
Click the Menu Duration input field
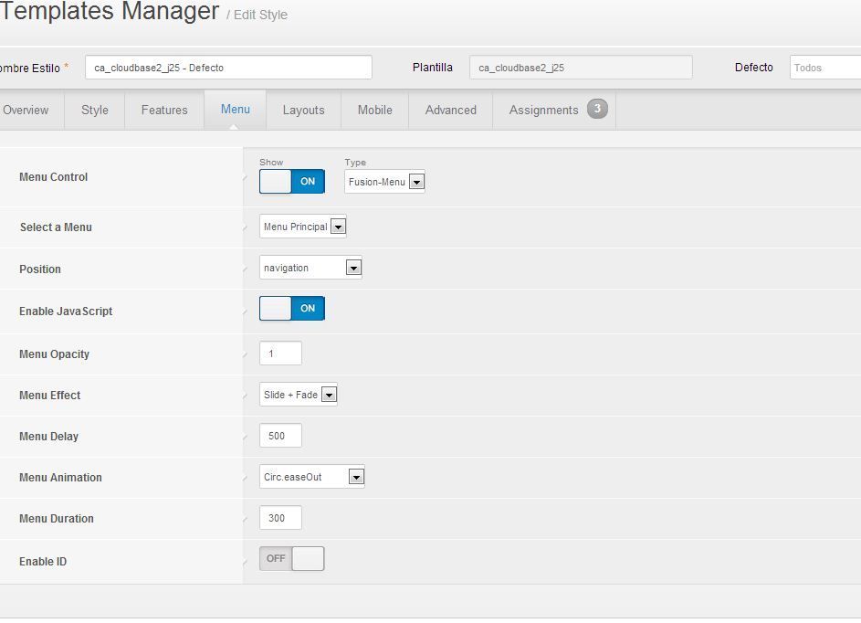(280, 518)
